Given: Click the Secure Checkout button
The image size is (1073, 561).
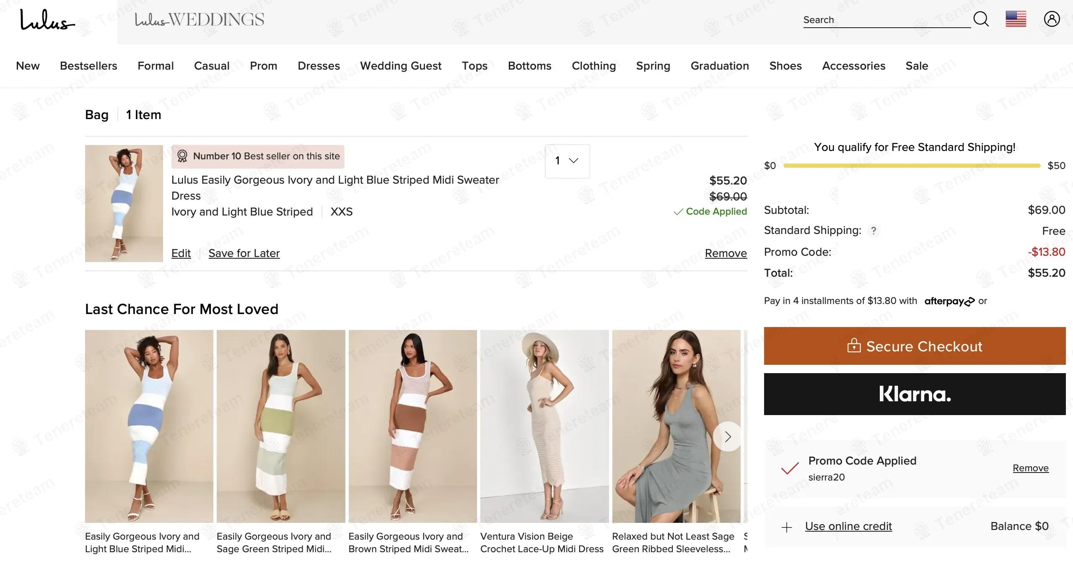Looking at the screenshot, I should 915,346.
